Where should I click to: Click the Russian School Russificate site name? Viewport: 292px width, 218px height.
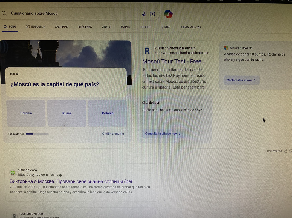[175, 48]
